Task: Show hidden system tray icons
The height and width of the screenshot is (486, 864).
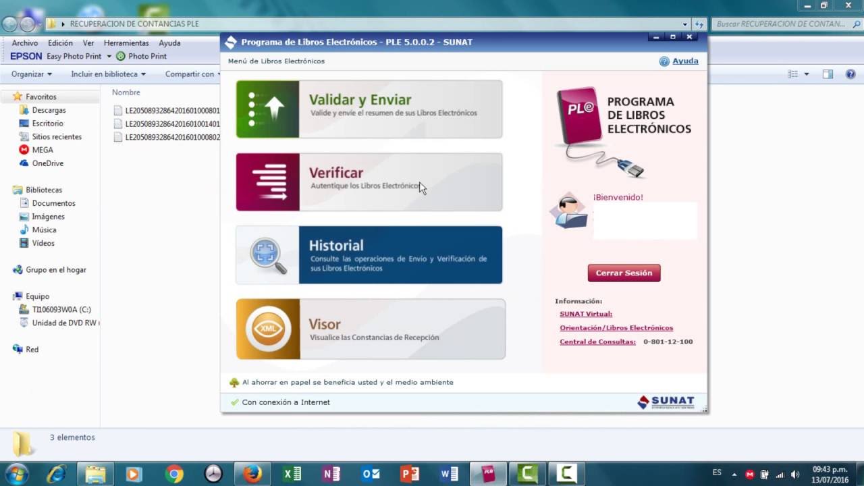Action: coord(734,474)
